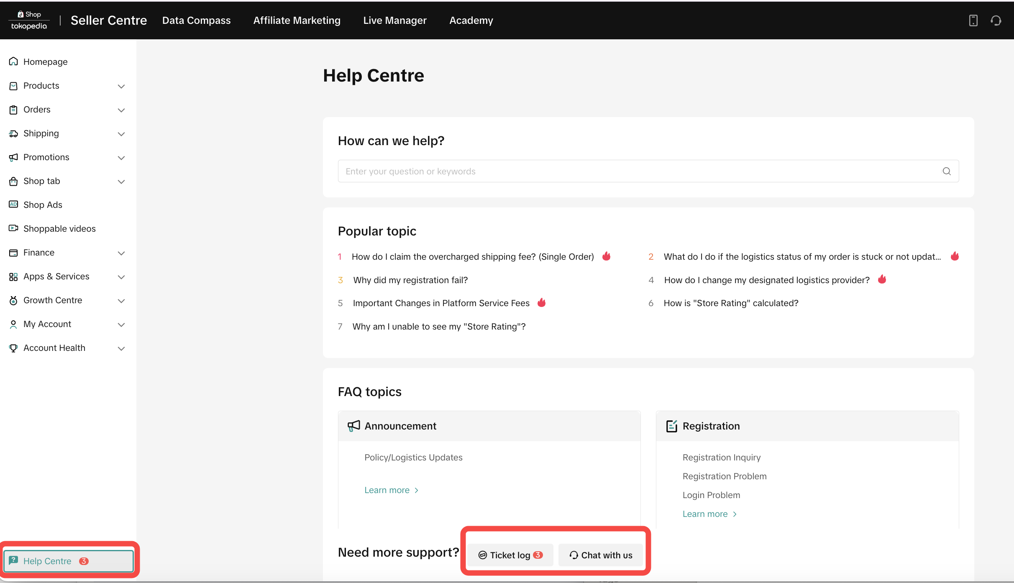Expand the Orders menu chevron

click(121, 110)
